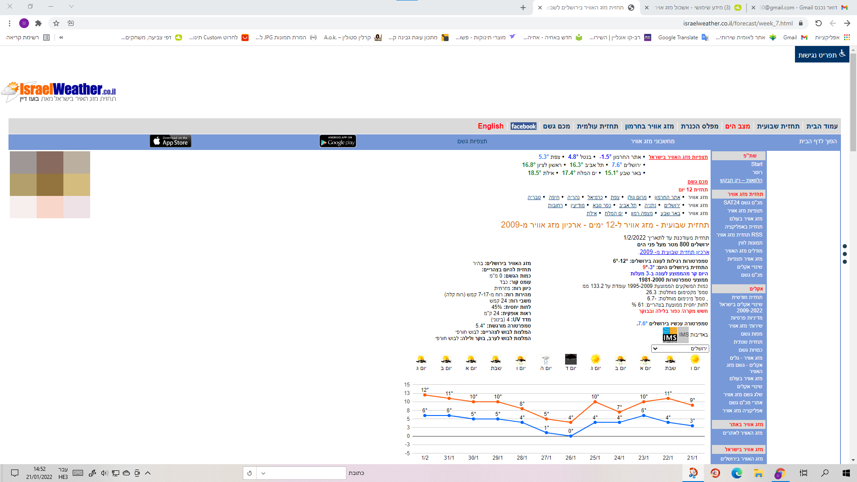Click the Google Play download badge

338,141
